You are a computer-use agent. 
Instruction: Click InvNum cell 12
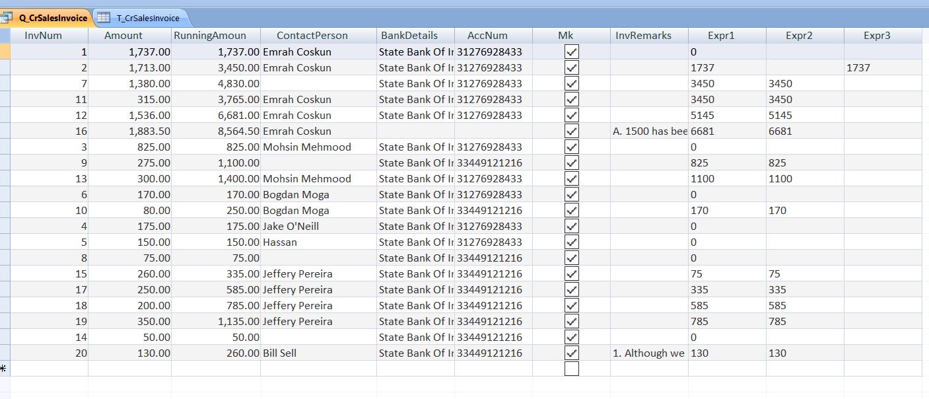(x=49, y=115)
